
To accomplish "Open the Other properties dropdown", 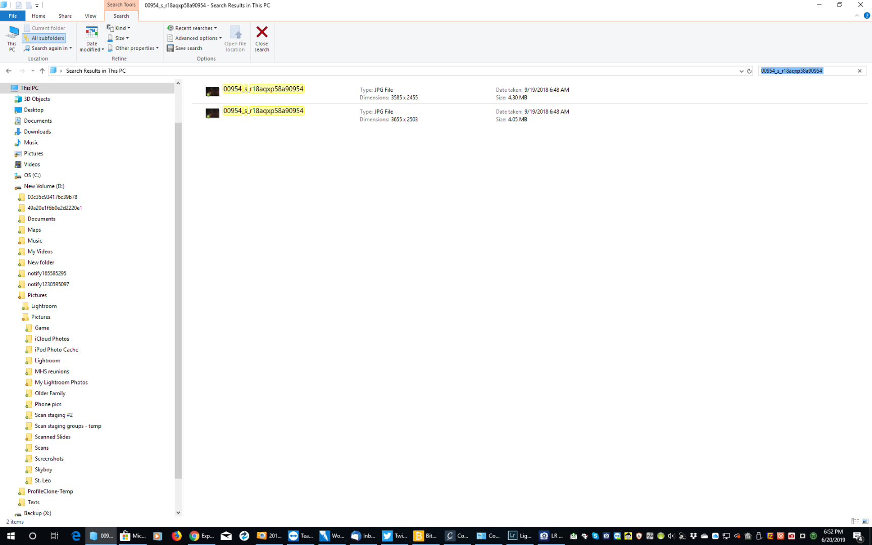I will tap(133, 48).
